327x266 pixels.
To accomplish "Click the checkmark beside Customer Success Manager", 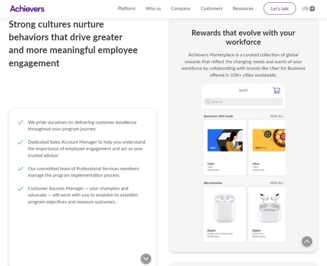I will (20, 189).
